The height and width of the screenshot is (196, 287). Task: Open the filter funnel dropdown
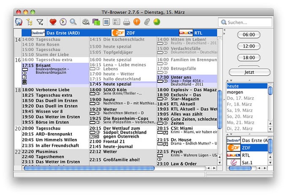(x=40, y=22)
